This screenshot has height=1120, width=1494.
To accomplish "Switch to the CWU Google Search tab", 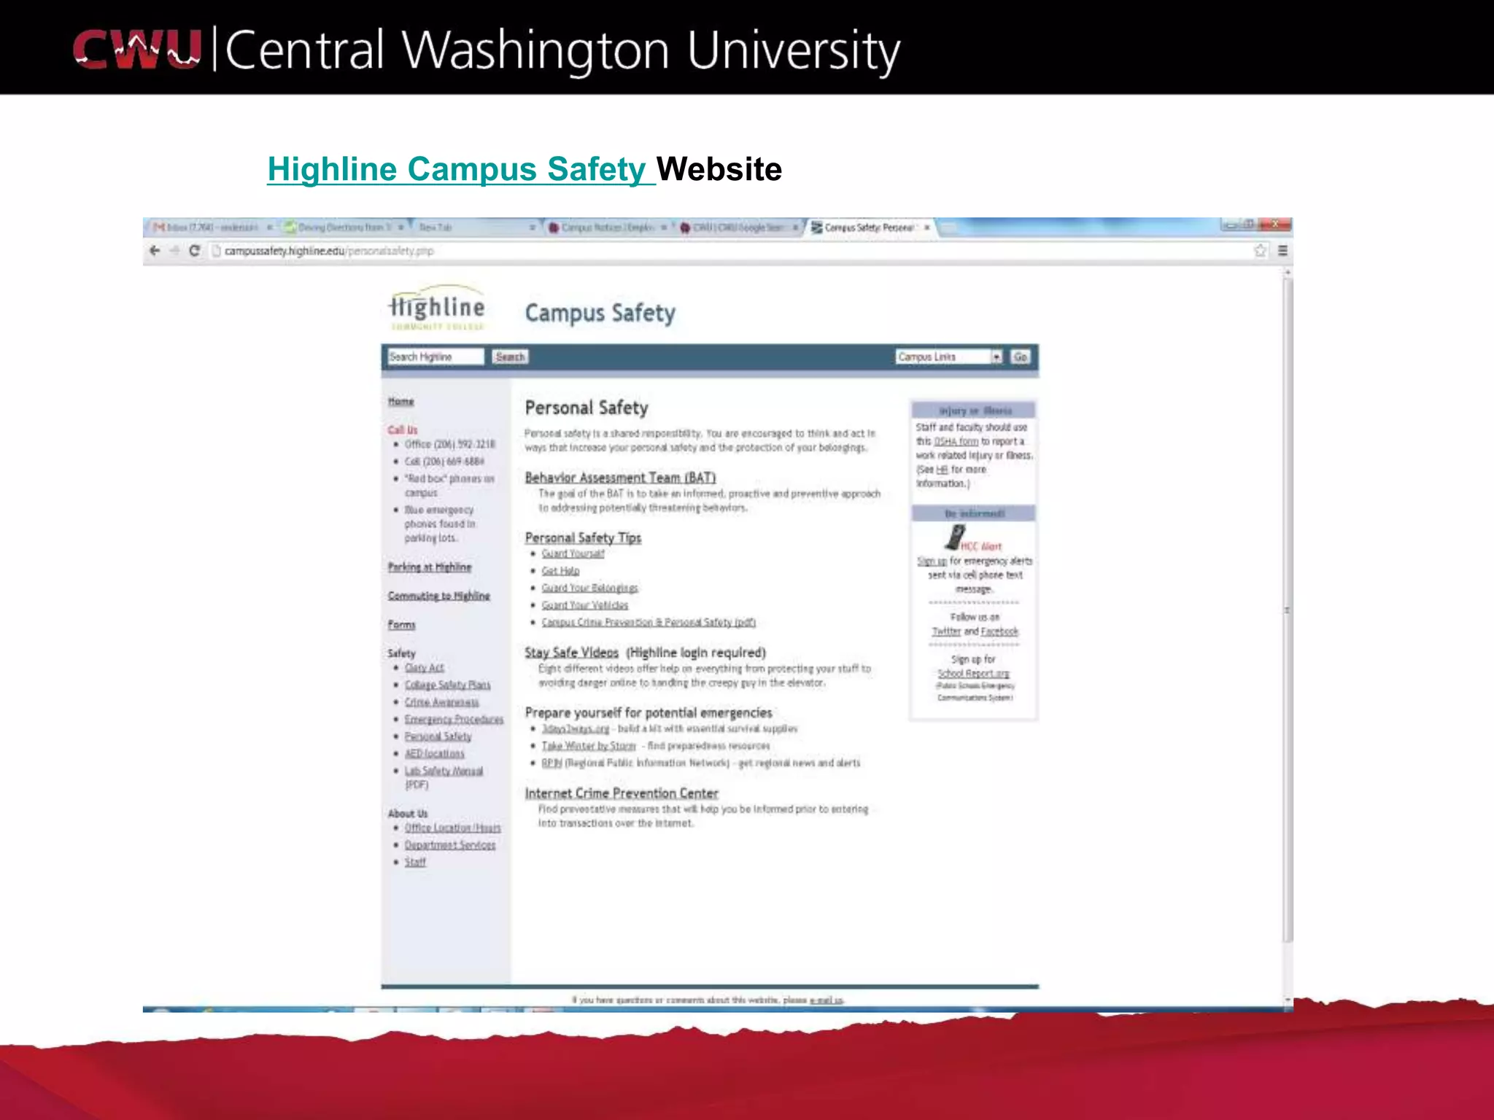I will [x=739, y=227].
